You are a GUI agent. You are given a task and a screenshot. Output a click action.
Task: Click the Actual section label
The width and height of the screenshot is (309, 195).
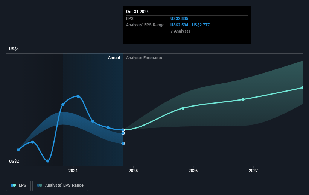click(114, 58)
